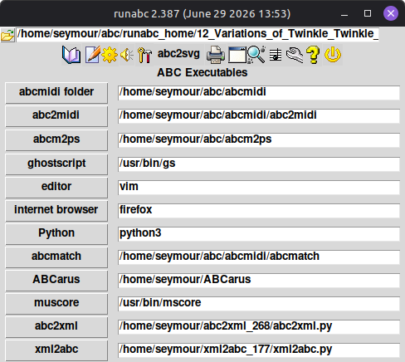This screenshot has height=362, width=405.
Task: Close the runabc window
Action: (x=391, y=13)
